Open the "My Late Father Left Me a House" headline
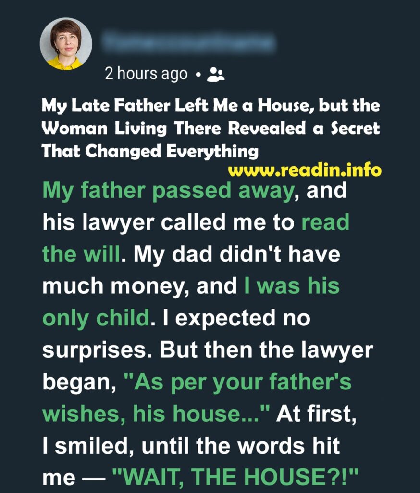Image resolution: width=420 pixels, height=493 pixels. [210, 128]
